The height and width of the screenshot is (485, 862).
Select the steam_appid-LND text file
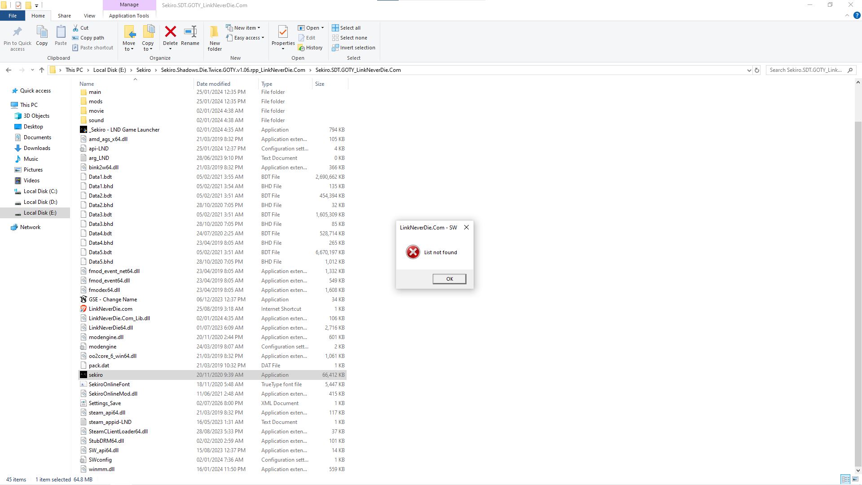tap(110, 422)
